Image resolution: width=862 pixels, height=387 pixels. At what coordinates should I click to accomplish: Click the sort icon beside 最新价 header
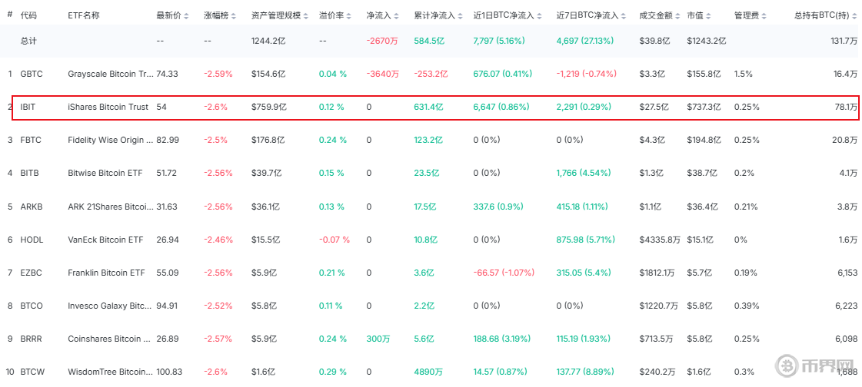pos(187,15)
